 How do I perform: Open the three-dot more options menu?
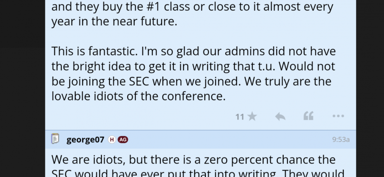point(338,116)
